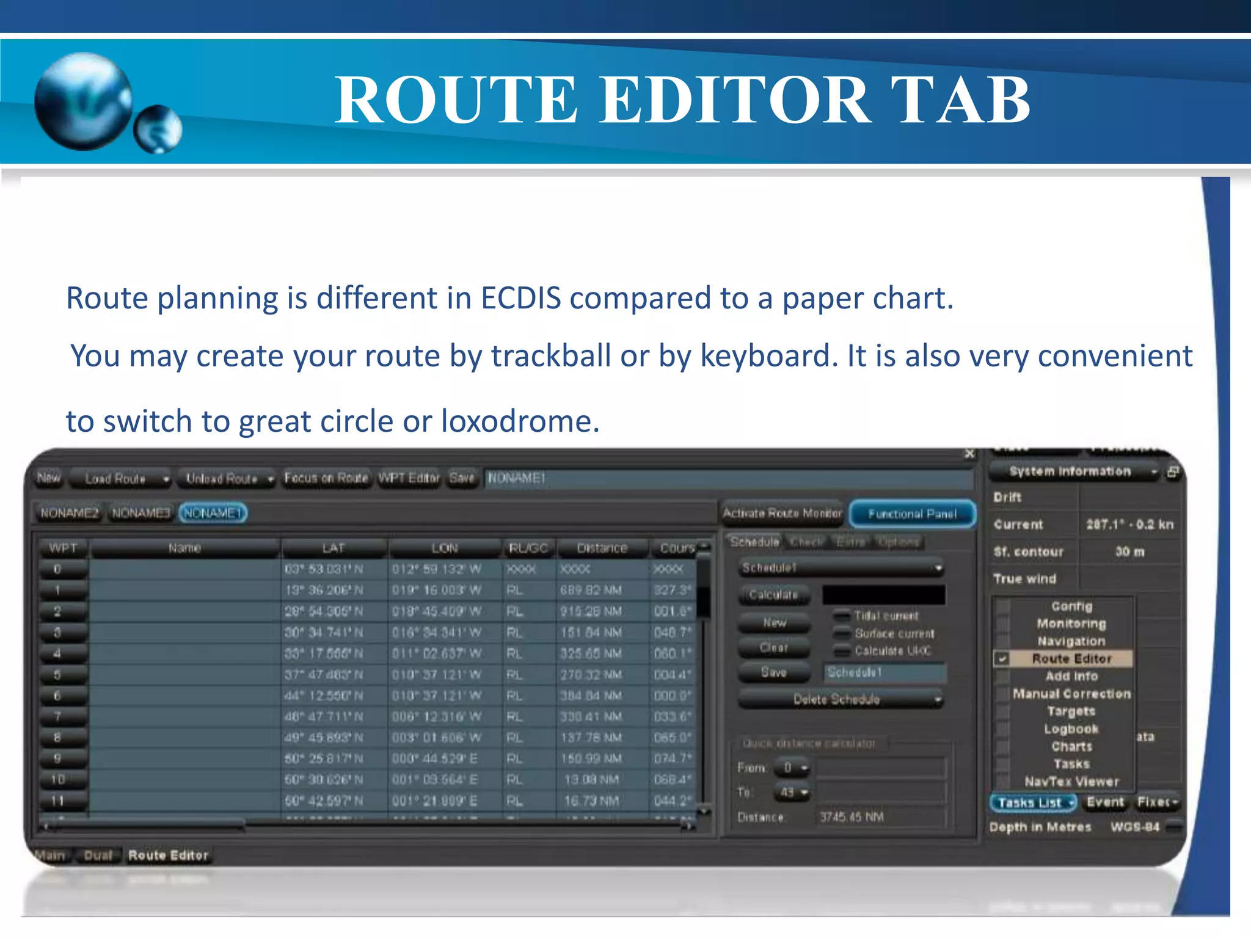This screenshot has width=1251, height=938.
Task: Click the restore-window icon beside System Information
Action: tap(1173, 472)
